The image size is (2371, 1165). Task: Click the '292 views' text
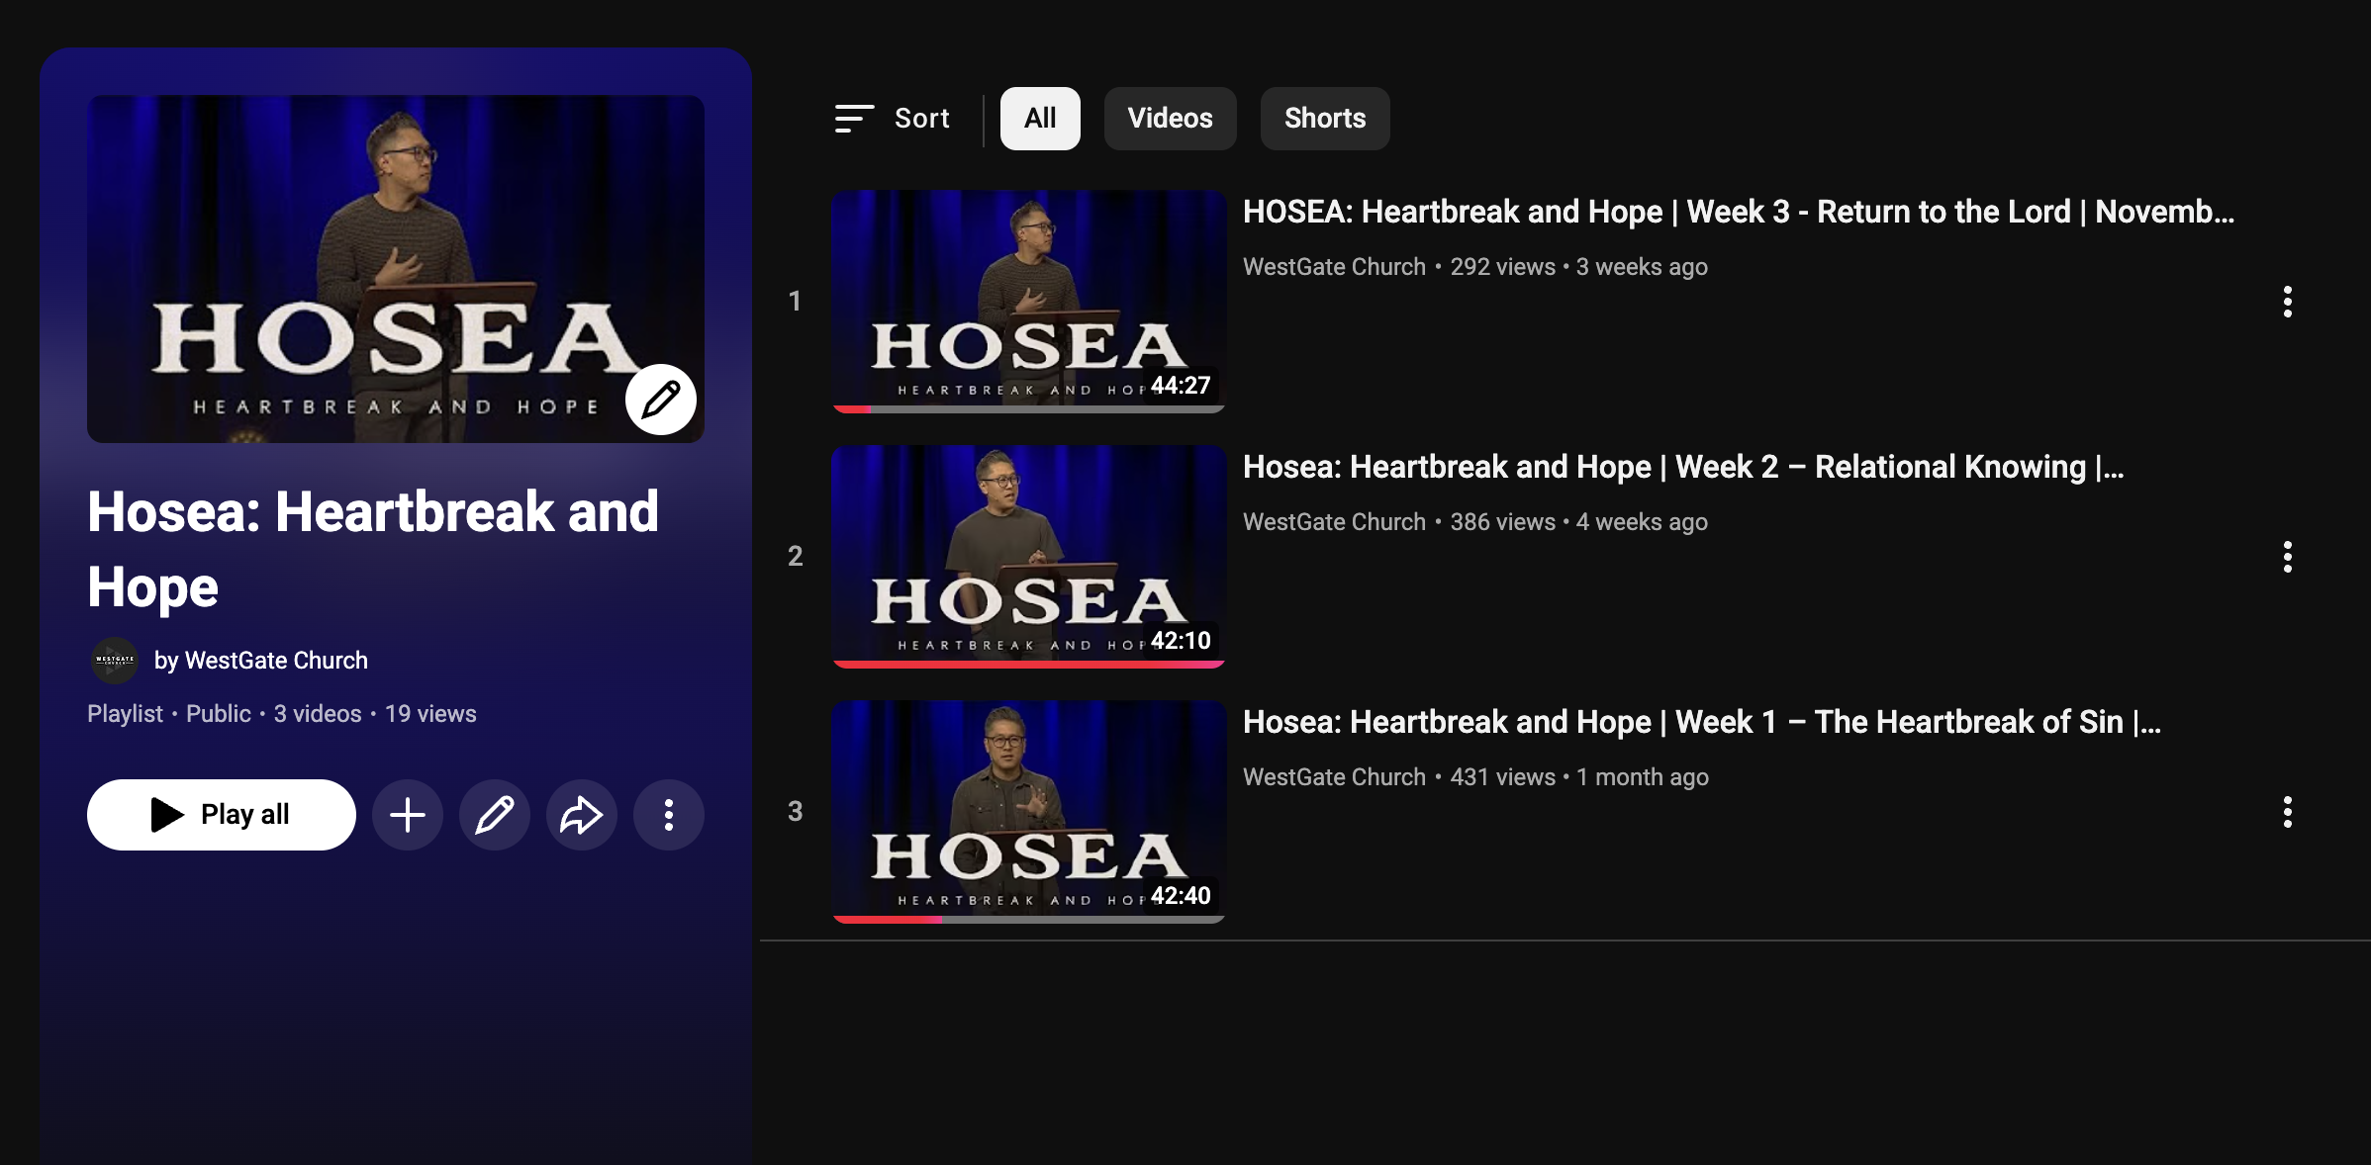point(1502,267)
